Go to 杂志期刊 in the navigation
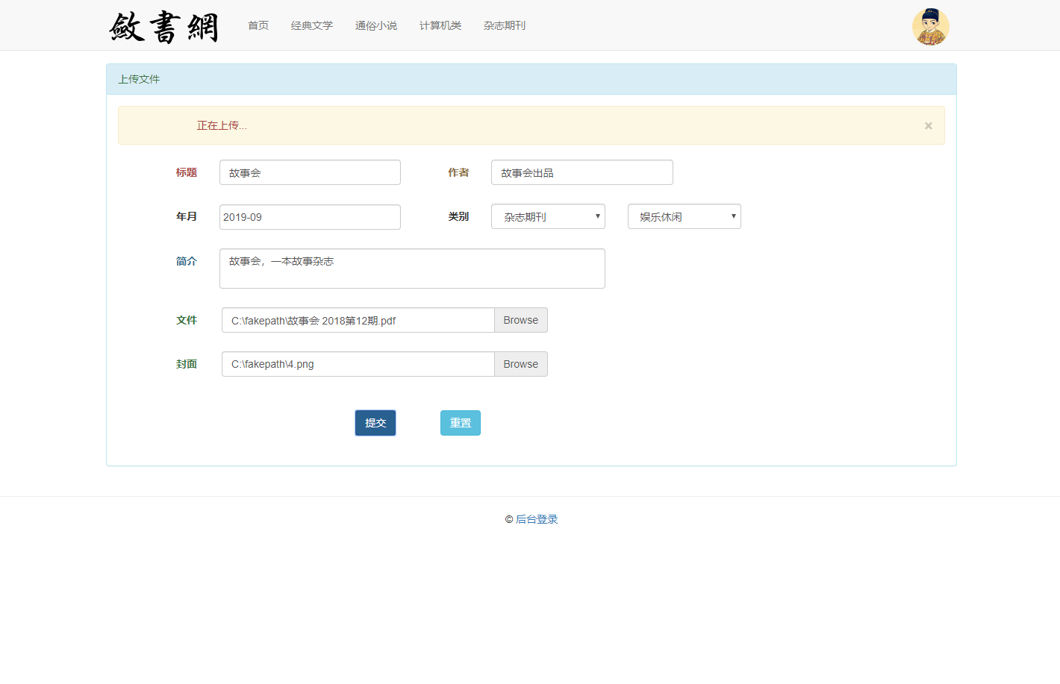The width and height of the screenshot is (1060, 684). click(x=504, y=25)
